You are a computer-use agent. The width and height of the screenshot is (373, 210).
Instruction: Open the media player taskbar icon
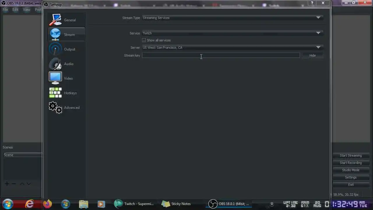pyautogui.click(x=101, y=204)
